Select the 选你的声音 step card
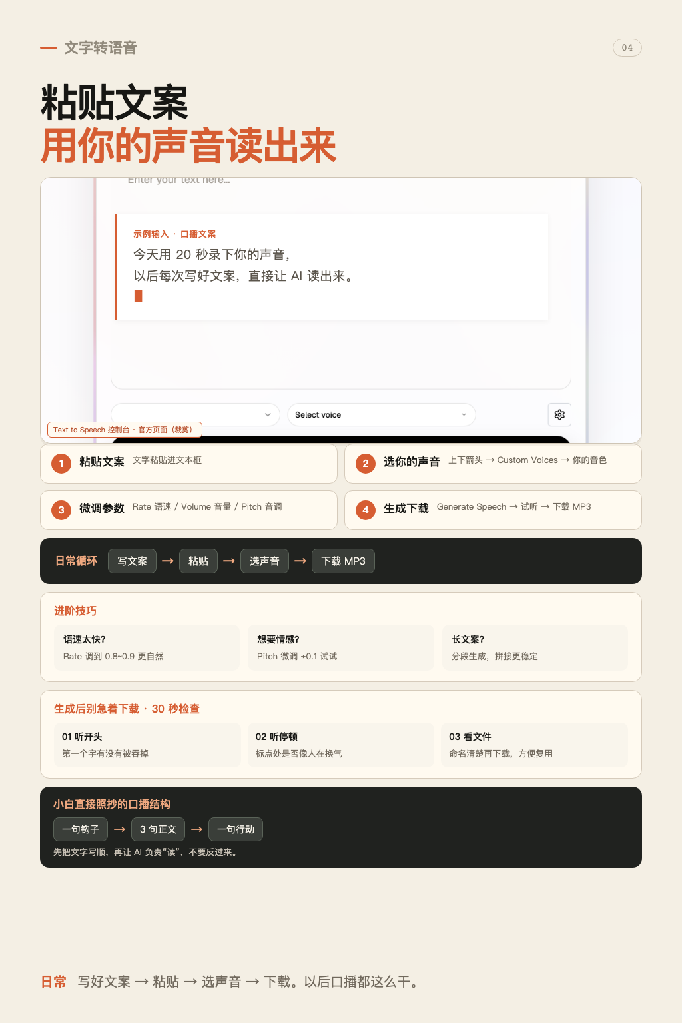 [x=493, y=463]
